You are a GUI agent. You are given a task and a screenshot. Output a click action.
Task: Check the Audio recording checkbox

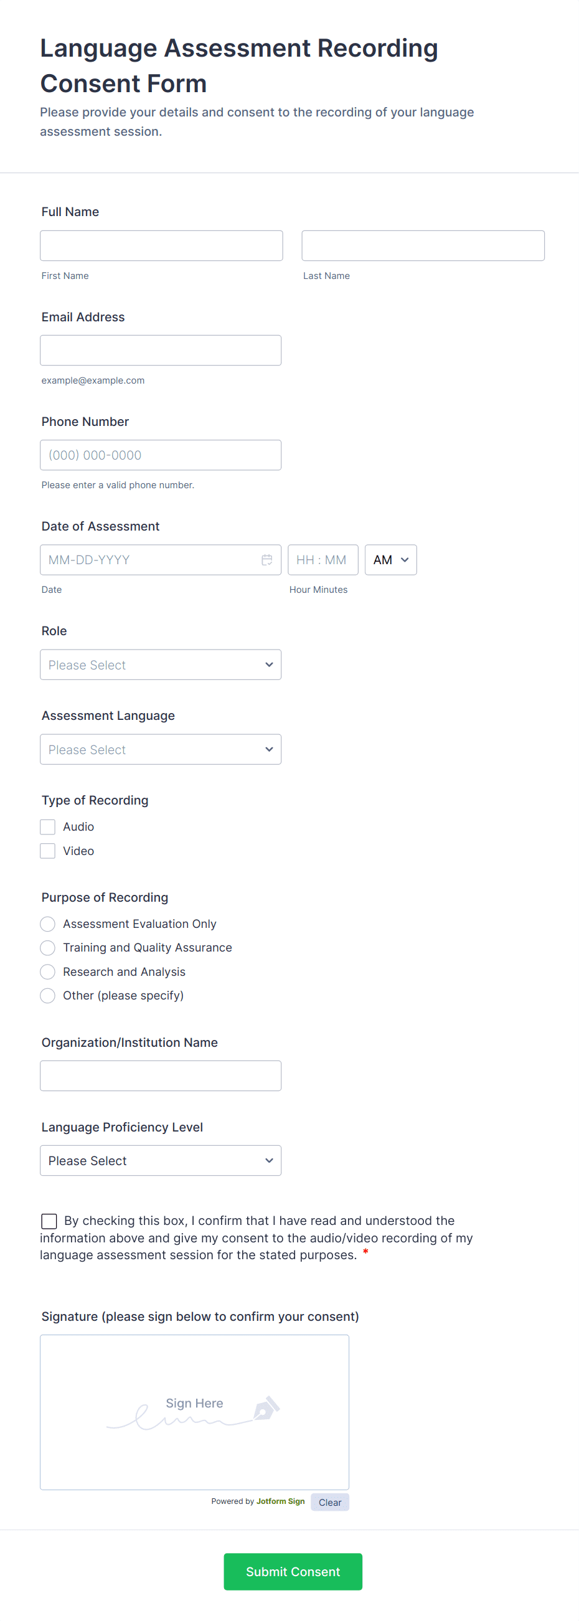pos(48,826)
